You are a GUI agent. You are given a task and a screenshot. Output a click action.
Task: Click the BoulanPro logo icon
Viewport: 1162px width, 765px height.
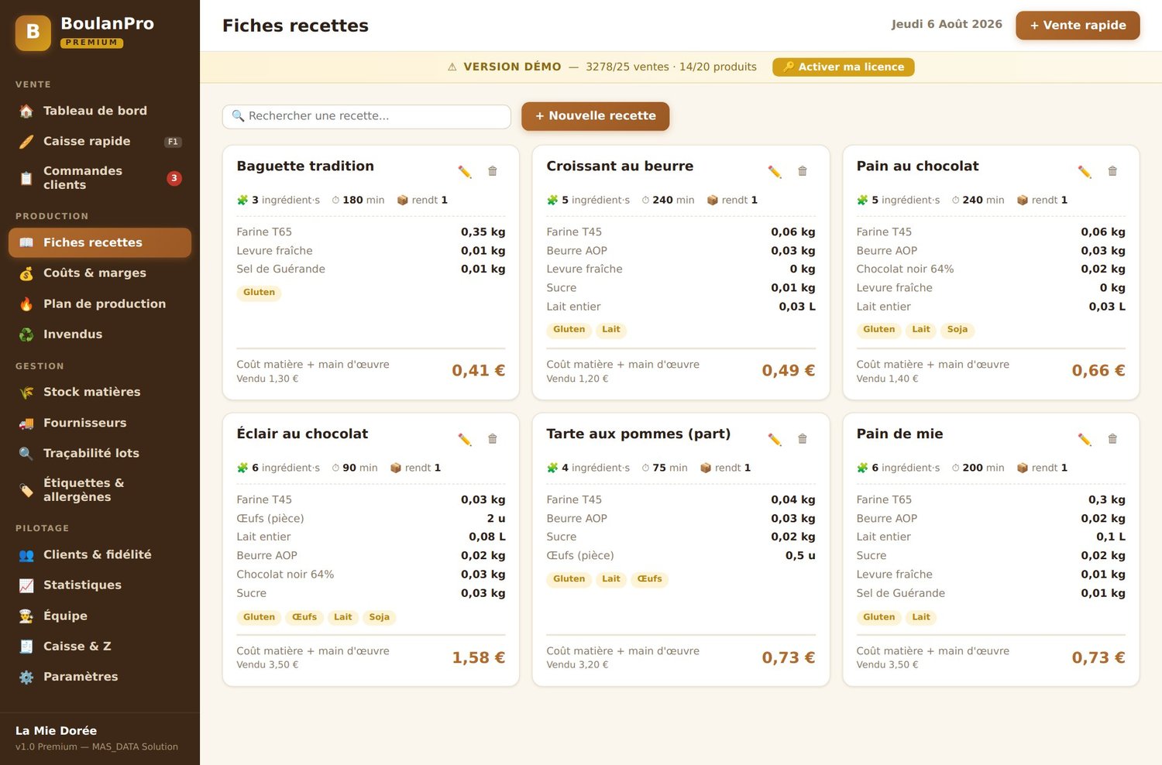(33, 33)
